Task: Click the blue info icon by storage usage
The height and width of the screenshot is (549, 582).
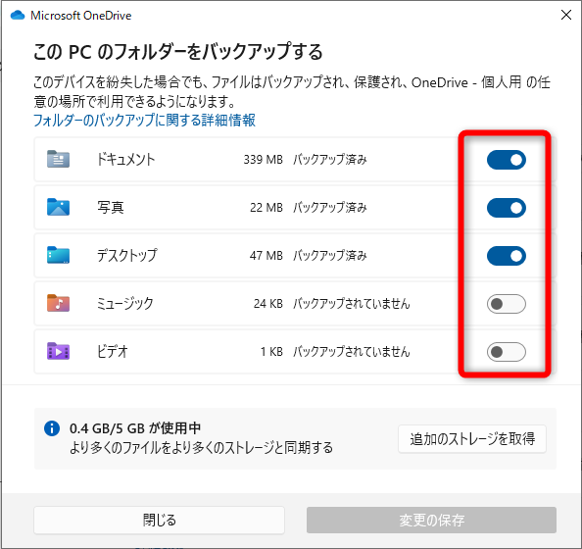Action: pos(52,428)
